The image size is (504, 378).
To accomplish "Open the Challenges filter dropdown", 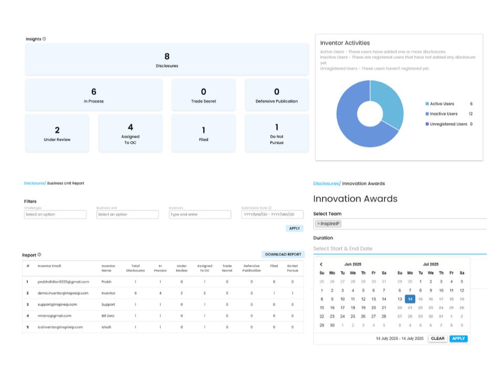I will coord(55,215).
